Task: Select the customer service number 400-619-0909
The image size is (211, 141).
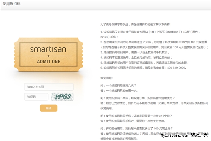Action: (x=176, y=68)
